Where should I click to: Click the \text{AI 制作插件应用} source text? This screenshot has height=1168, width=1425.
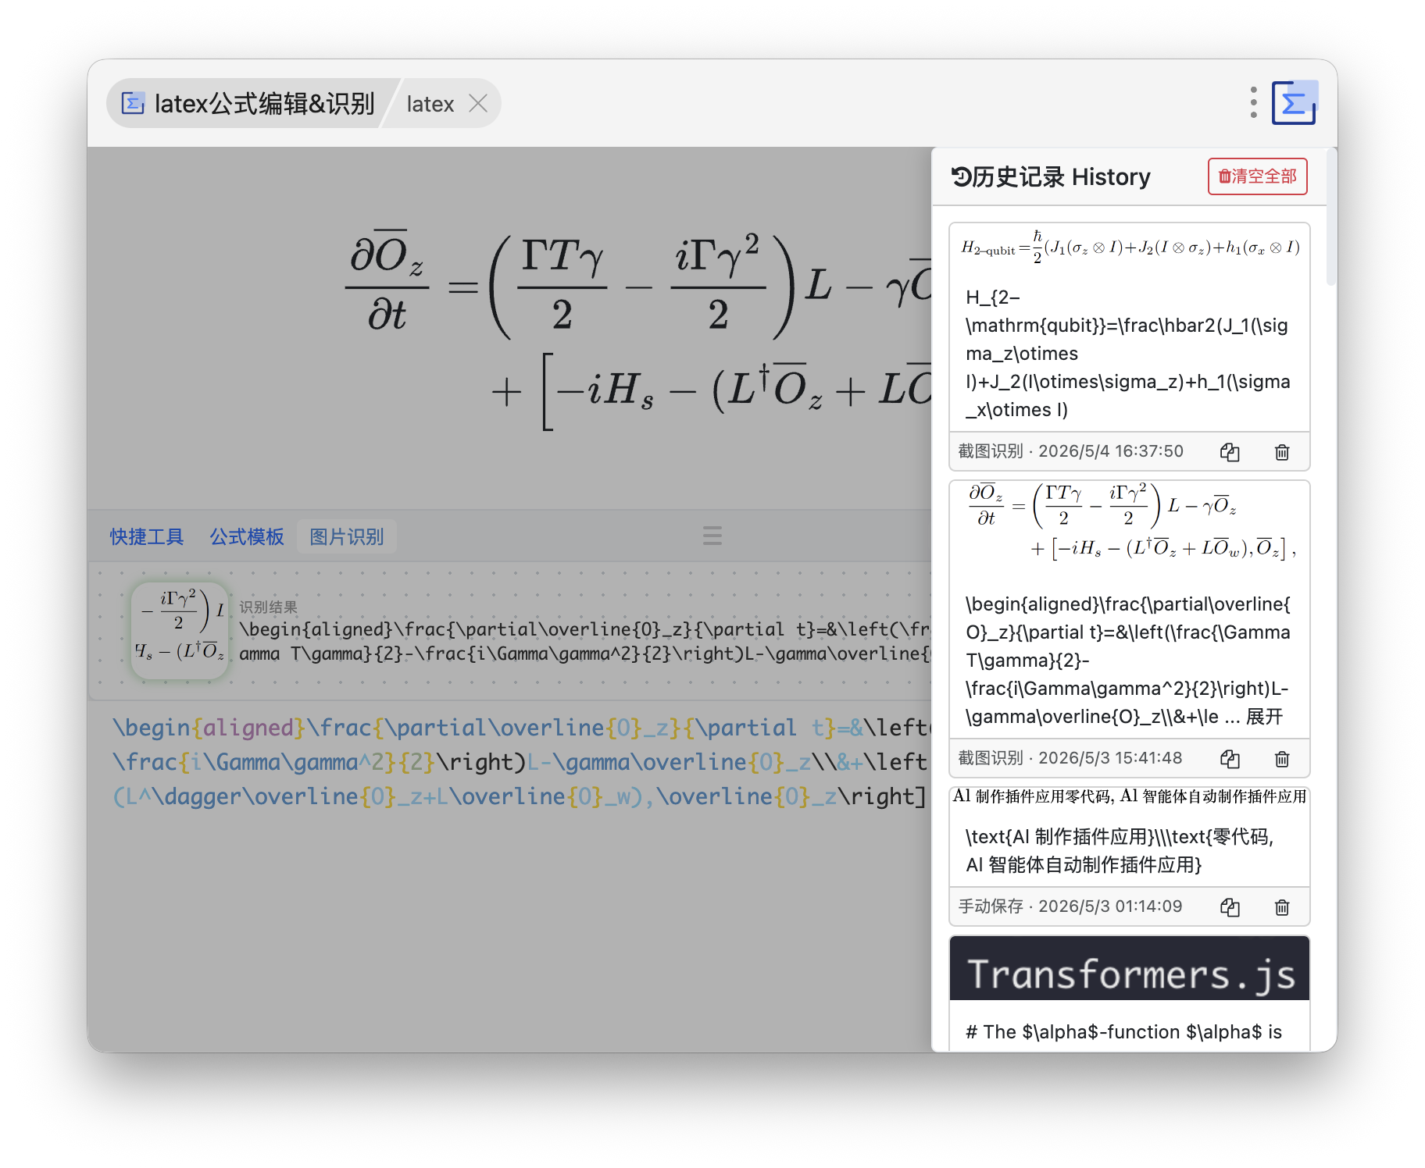1120,851
